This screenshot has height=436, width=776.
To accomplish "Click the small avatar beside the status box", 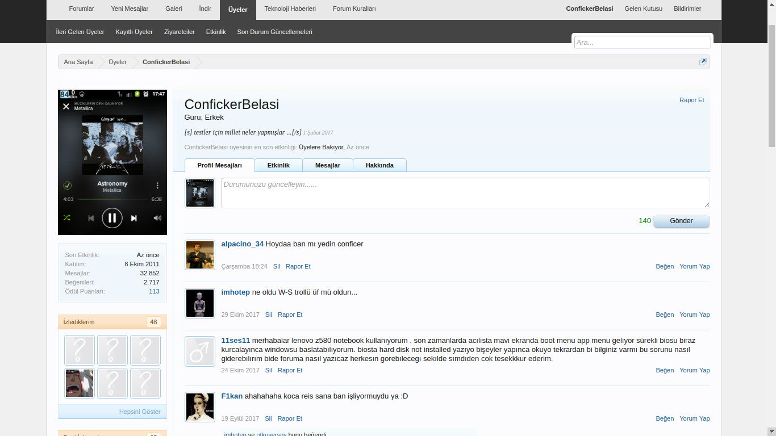I will point(200,193).
